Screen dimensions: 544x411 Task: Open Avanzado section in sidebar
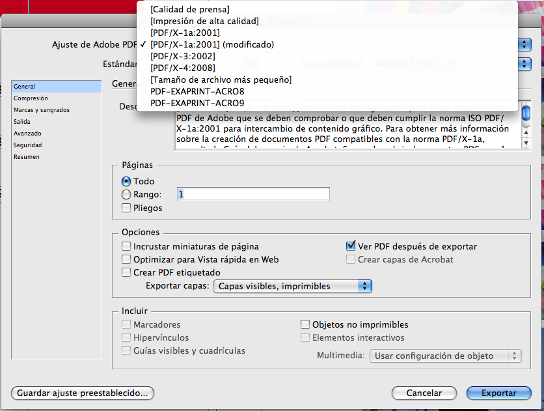(57, 134)
